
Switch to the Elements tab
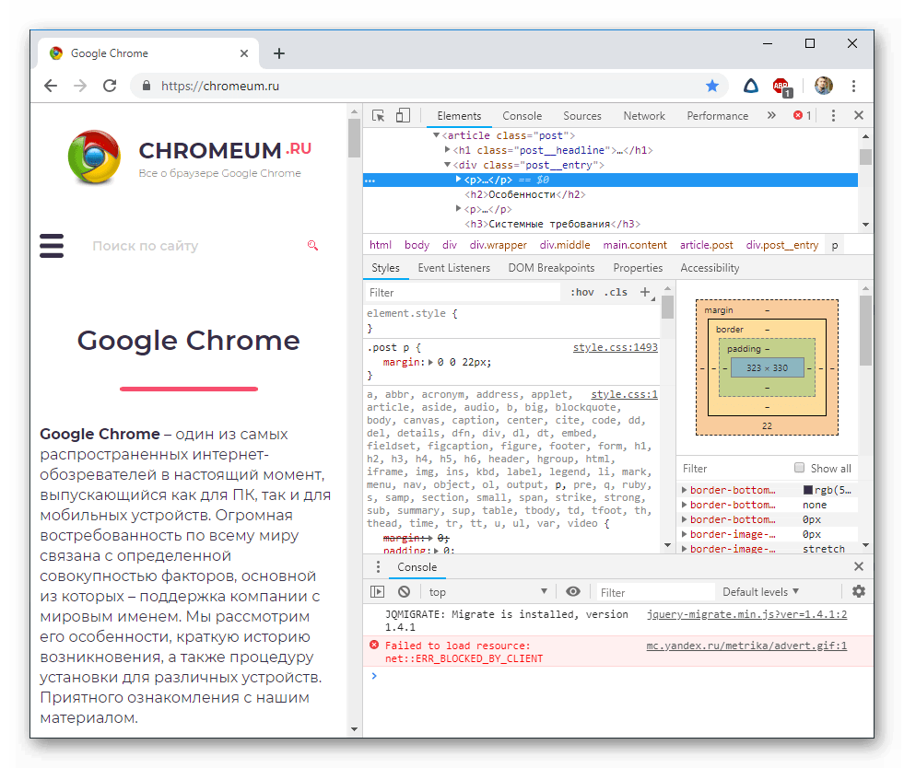coord(459,116)
